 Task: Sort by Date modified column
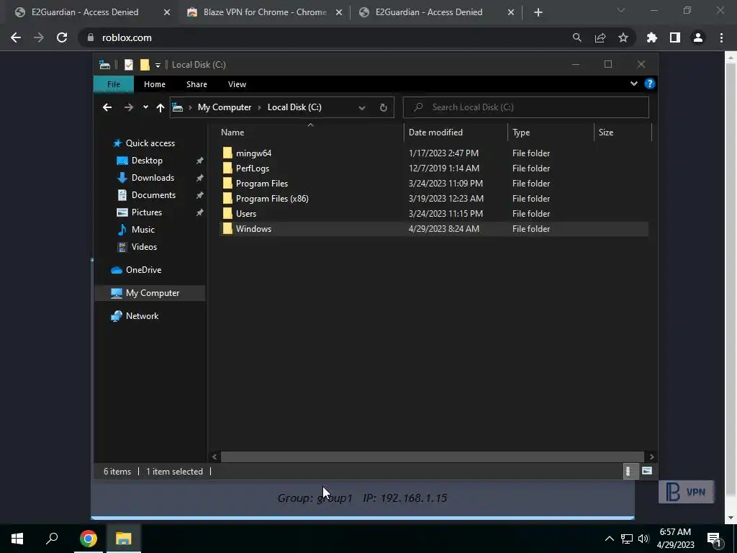[x=456, y=132]
